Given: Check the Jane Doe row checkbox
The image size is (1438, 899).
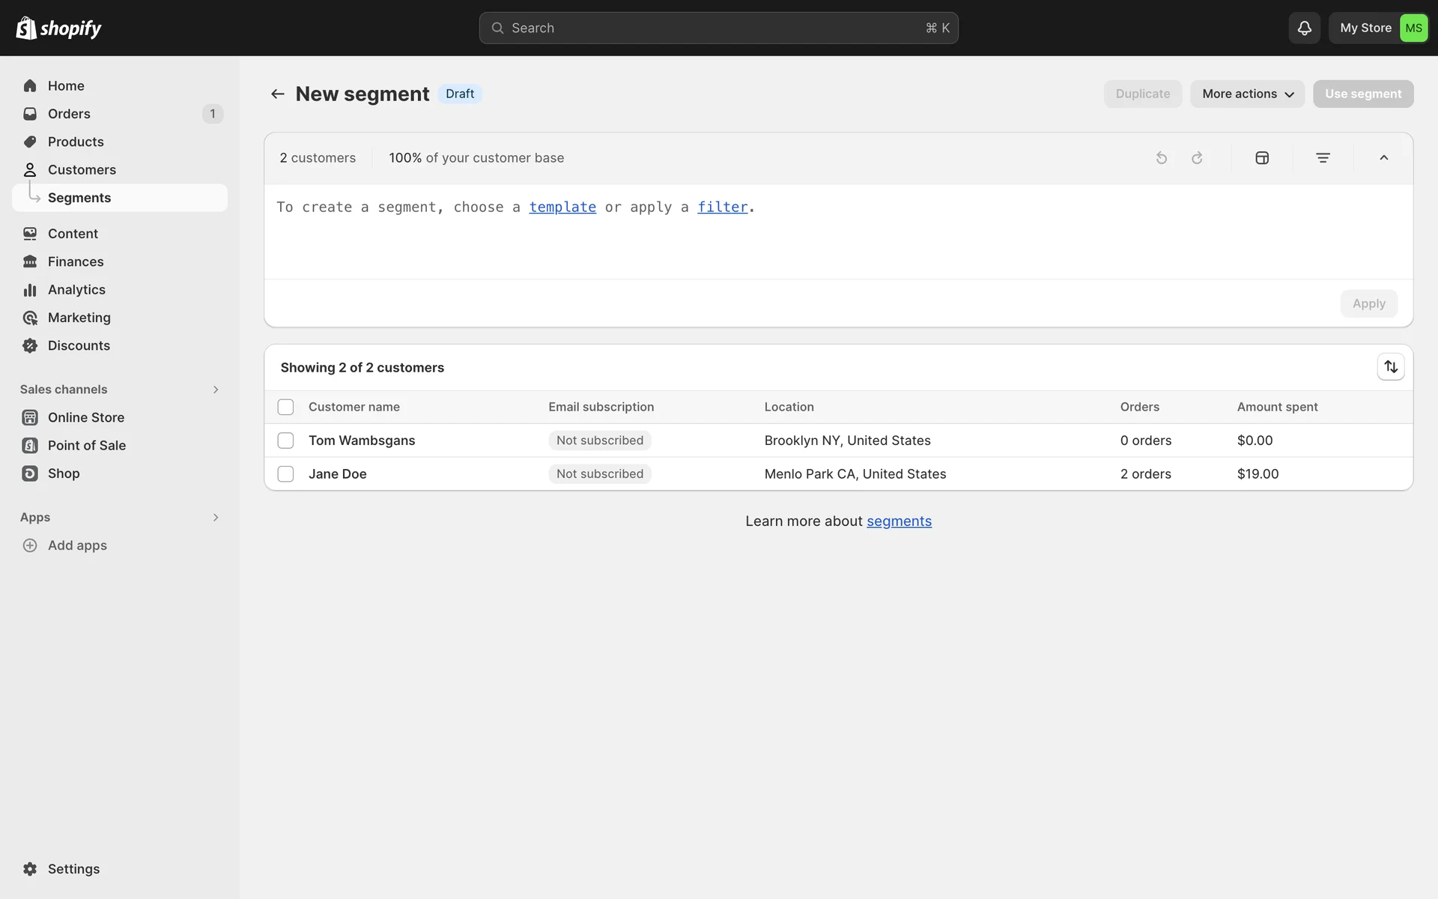Looking at the screenshot, I should tap(285, 474).
